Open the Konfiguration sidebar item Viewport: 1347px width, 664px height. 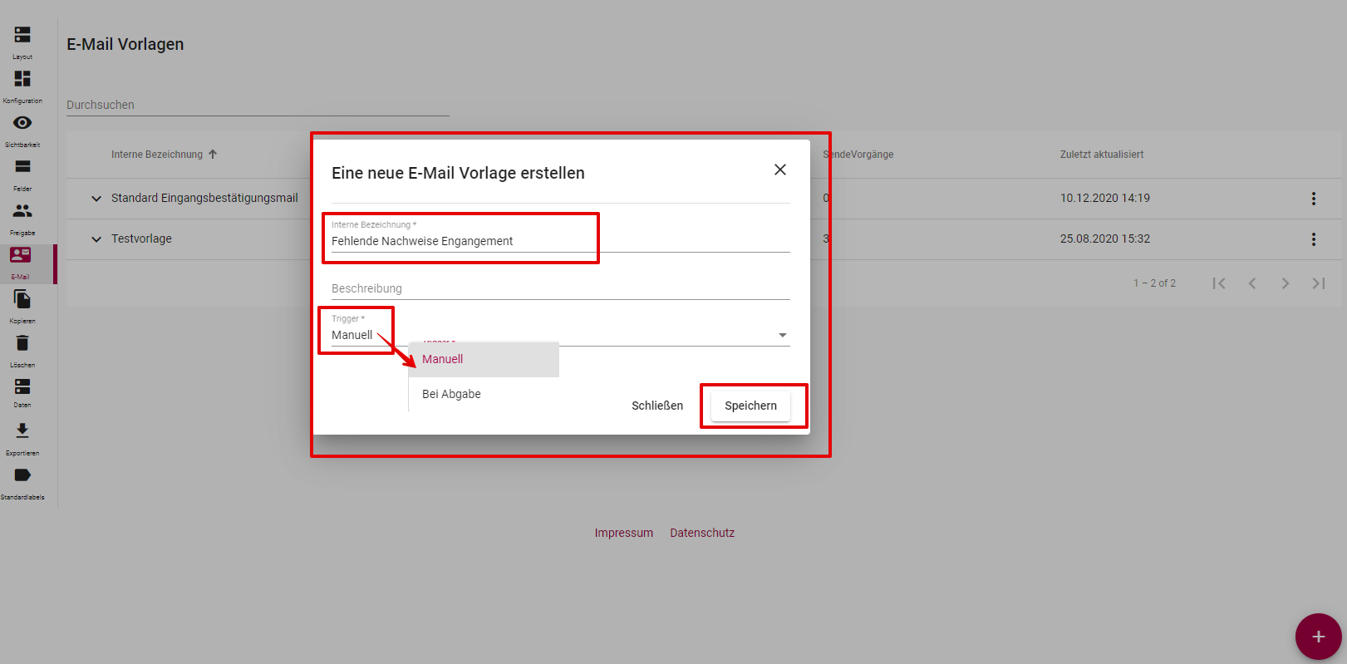(x=22, y=86)
